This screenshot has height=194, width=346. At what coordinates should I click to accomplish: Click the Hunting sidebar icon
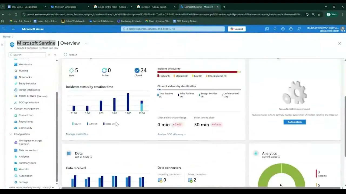16,71
